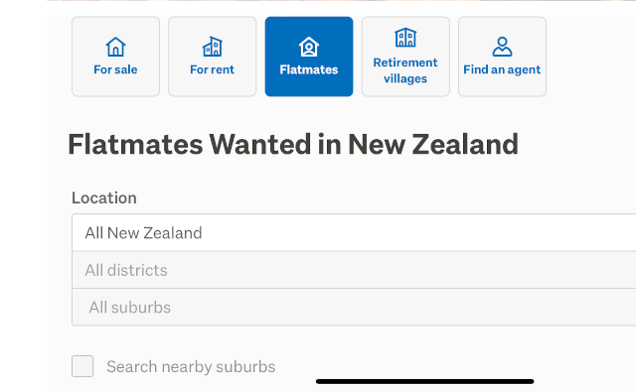Click the Retirement villages tile button
This screenshot has width=636, height=392.
[x=405, y=57]
